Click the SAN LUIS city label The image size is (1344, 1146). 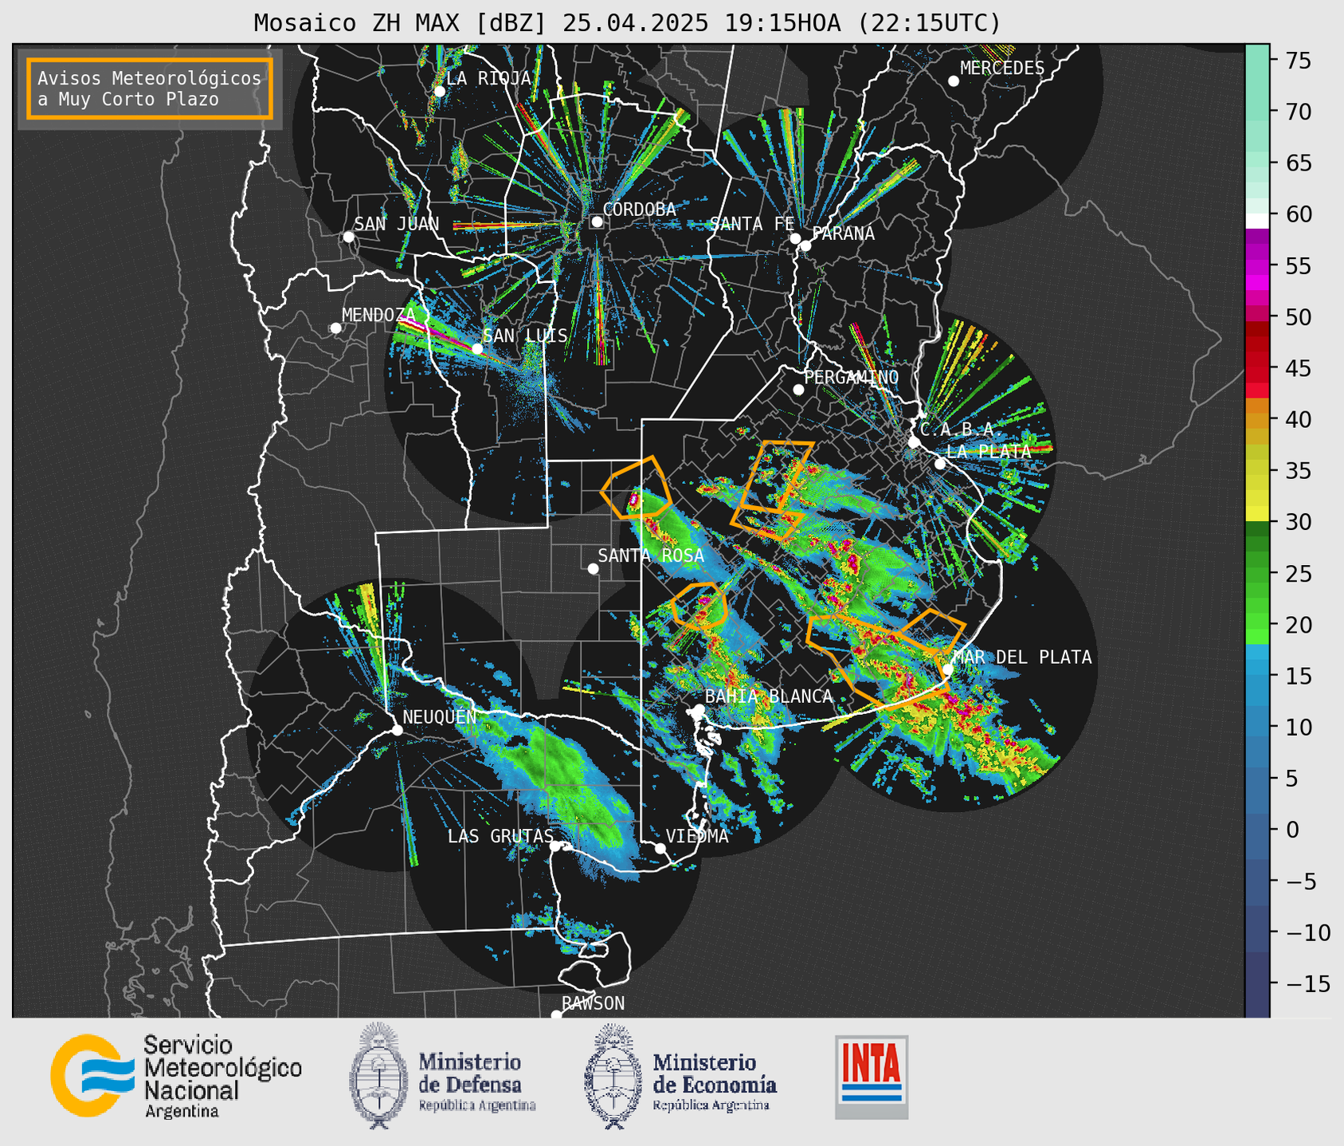click(x=525, y=336)
